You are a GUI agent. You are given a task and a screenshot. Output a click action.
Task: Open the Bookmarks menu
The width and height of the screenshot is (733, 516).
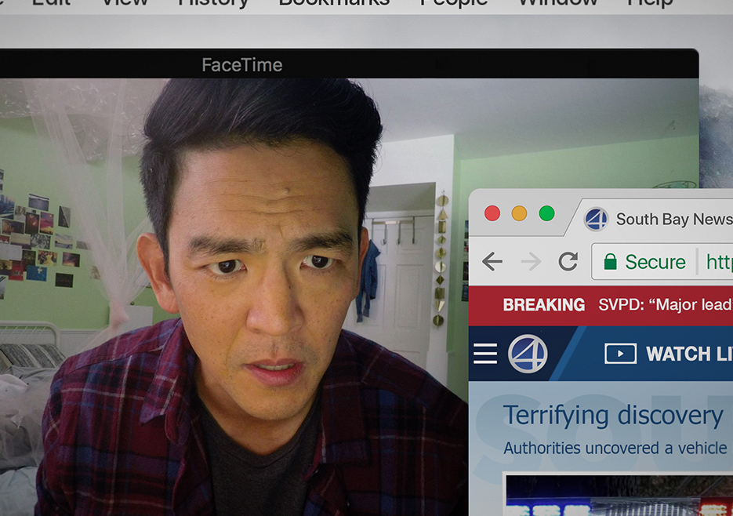[x=334, y=3]
